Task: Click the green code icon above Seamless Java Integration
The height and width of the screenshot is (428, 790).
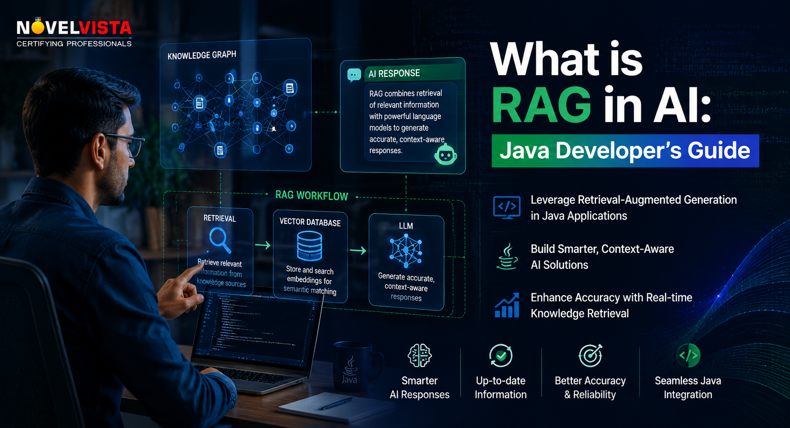Action: click(688, 356)
